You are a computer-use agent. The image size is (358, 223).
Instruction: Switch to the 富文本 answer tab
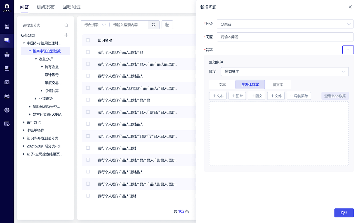click(x=278, y=84)
